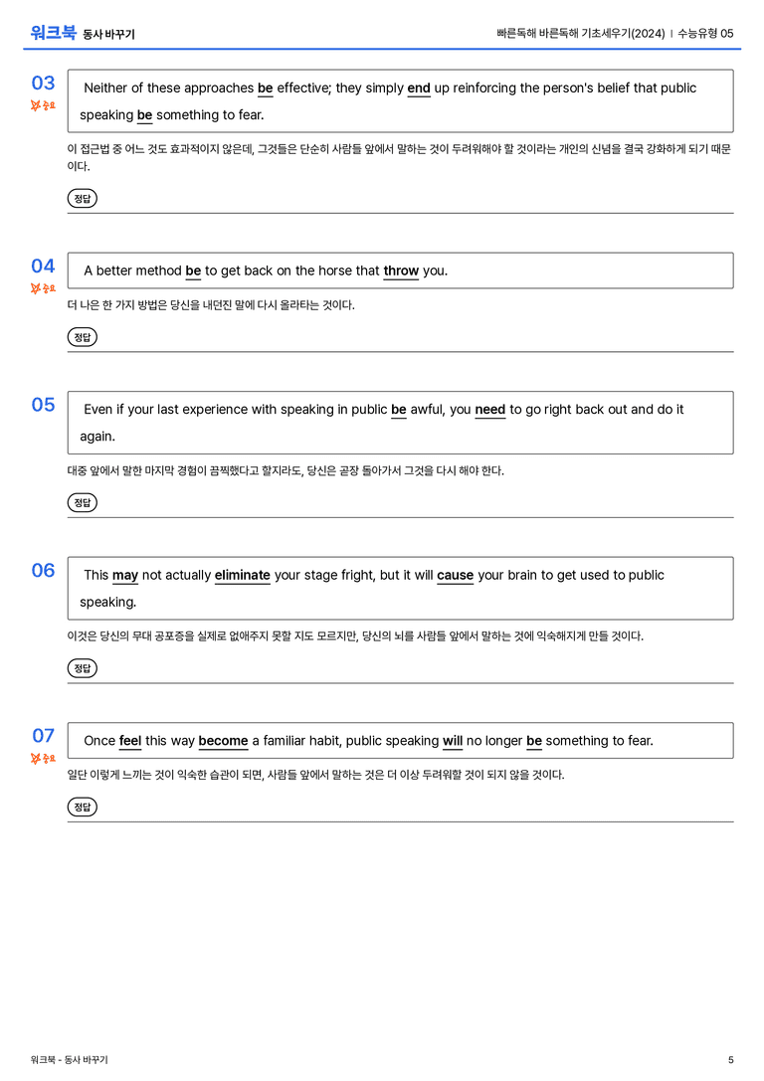Click the 정답 badge under question 04
This screenshot has height=1081, width=764.
[x=82, y=337]
